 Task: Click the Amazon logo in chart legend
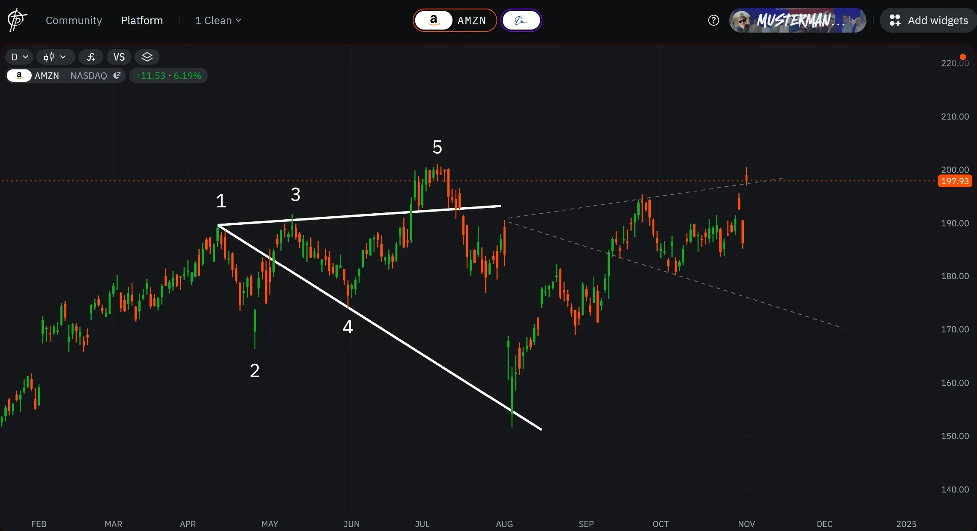19,76
